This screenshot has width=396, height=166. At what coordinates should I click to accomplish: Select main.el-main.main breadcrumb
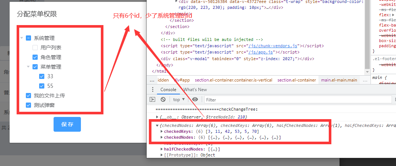(x=339, y=80)
